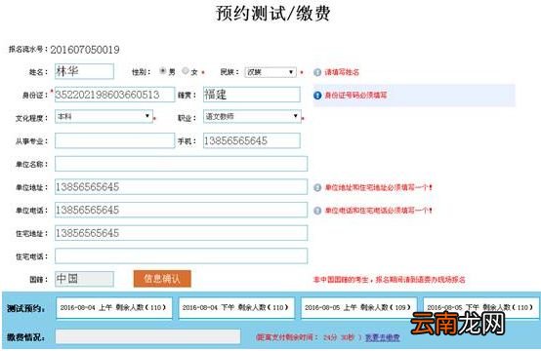Click the red 非中国国籍的考生 notice text
This screenshot has width=541, height=351.
[390, 280]
